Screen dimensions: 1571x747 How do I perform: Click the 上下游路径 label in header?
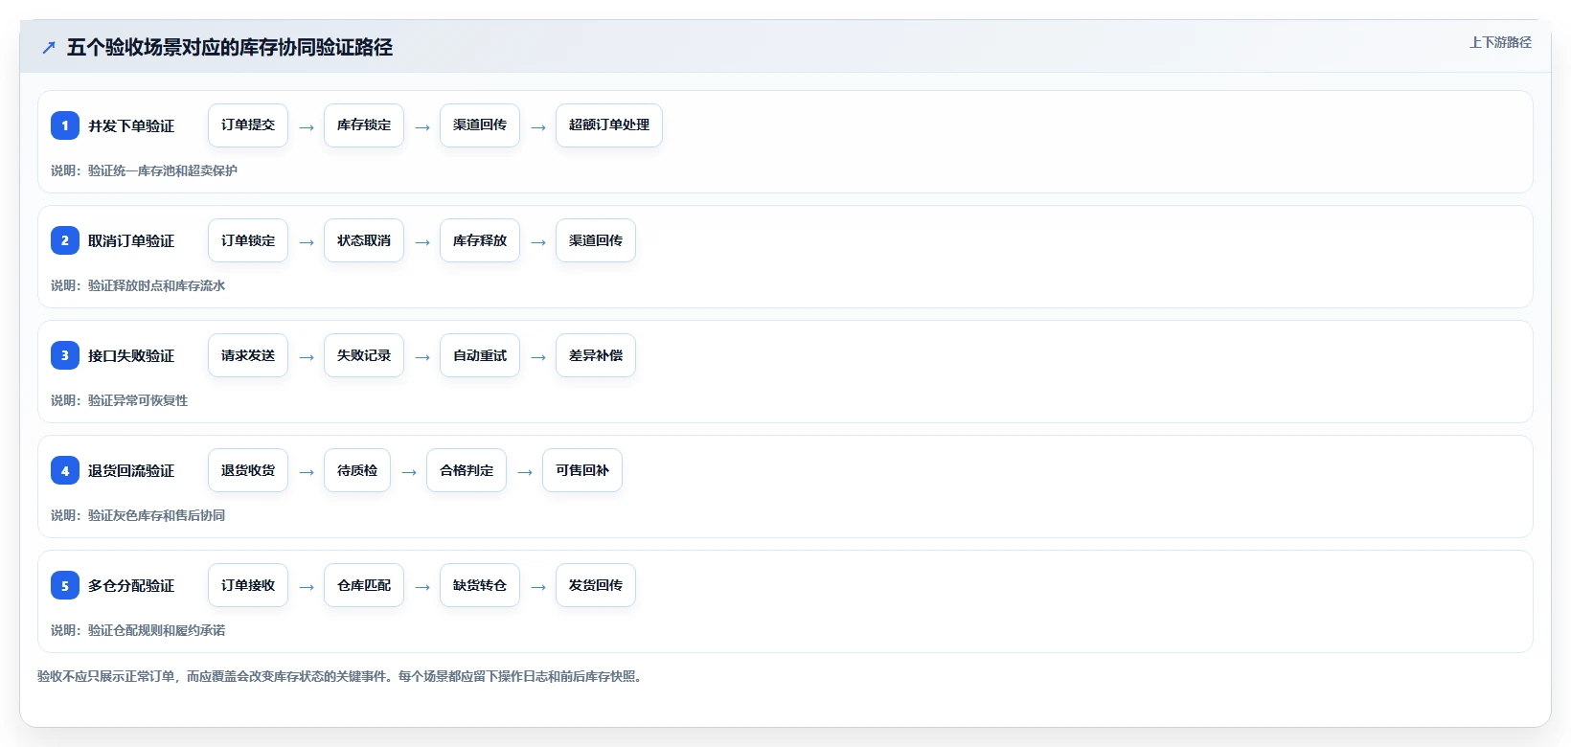coord(1500,42)
